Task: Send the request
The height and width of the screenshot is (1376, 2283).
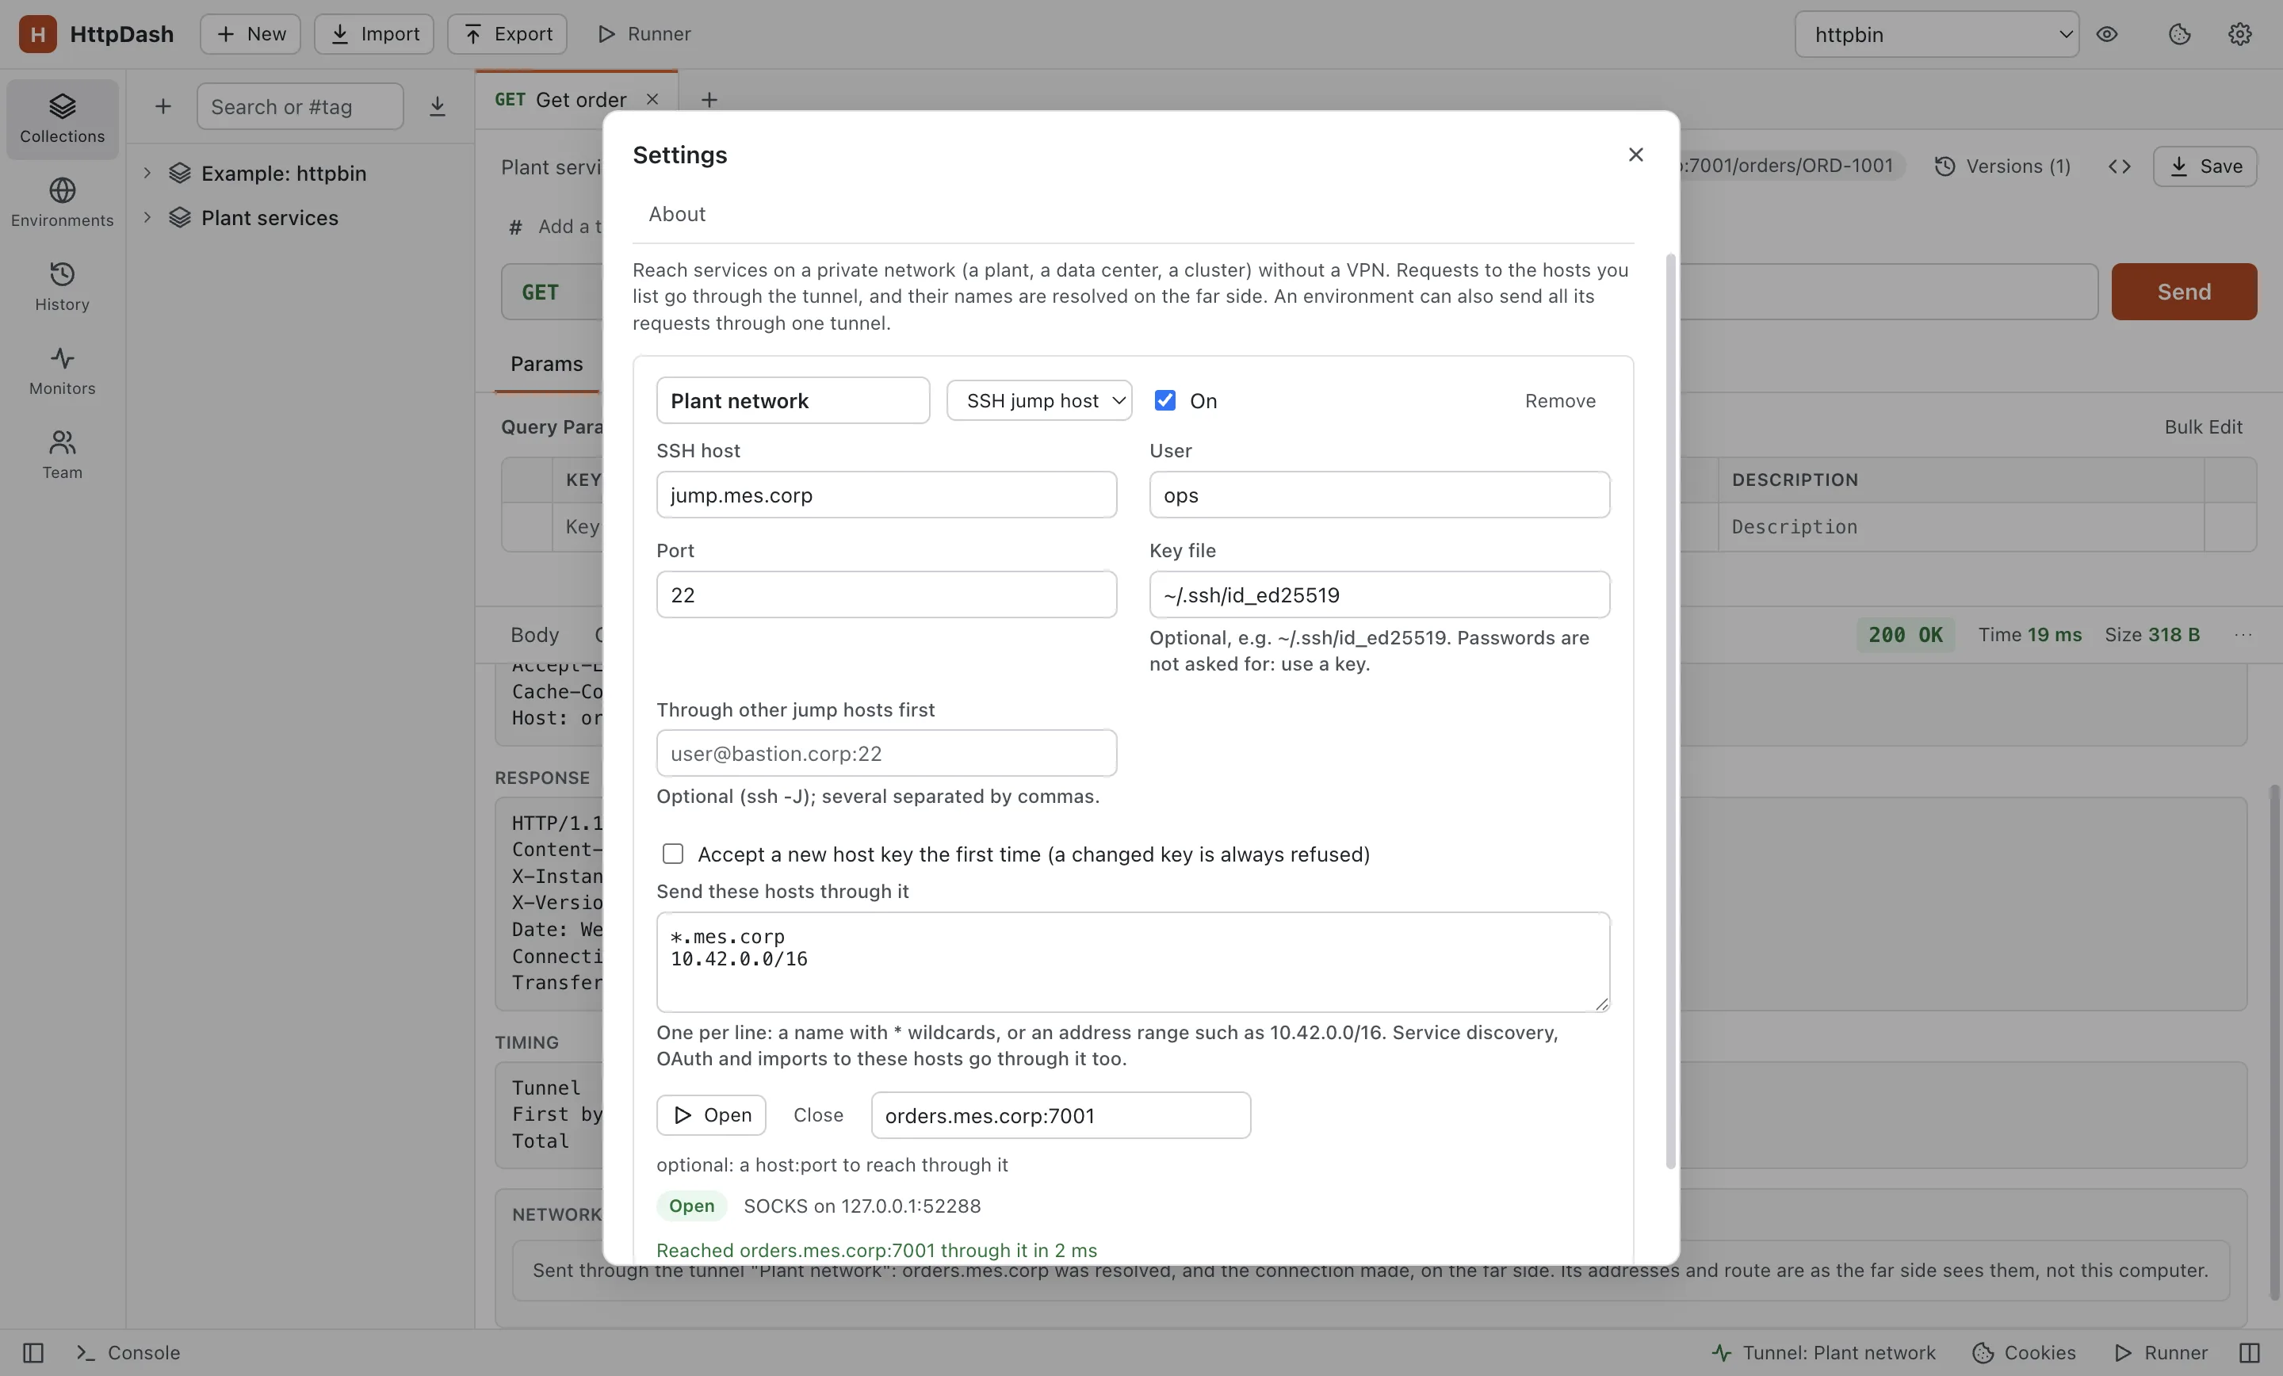Action: tap(2184, 292)
